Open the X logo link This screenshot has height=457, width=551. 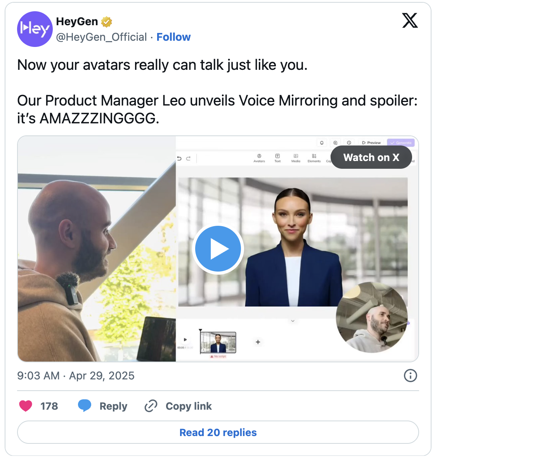click(x=410, y=21)
